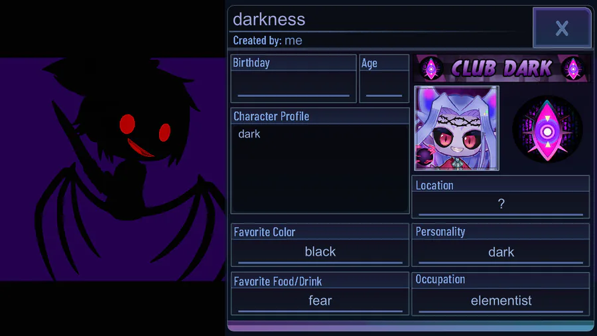Edit the Location field showing question mark

coord(501,205)
